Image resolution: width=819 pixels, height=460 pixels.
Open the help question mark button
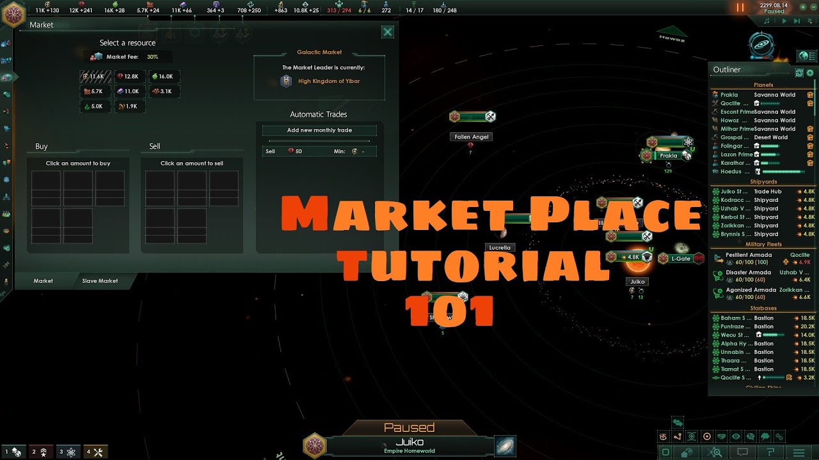click(x=771, y=452)
